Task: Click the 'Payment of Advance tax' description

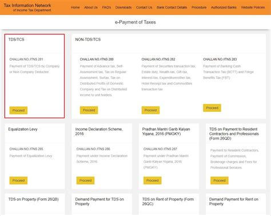Action: pyautogui.click(x=103, y=81)
